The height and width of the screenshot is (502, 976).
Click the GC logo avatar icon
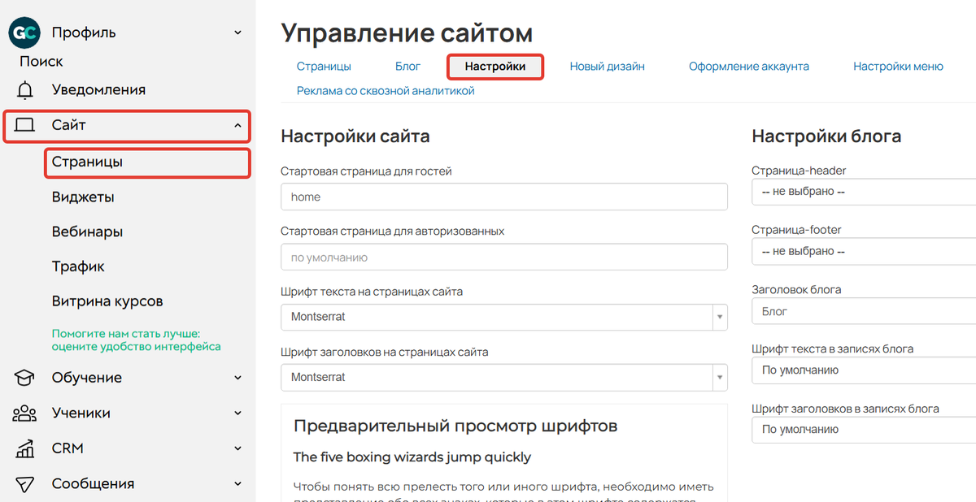coord(24,32)
